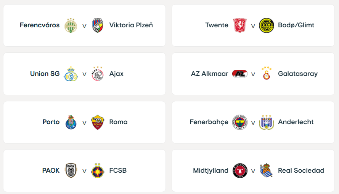The height and width of the screenshot is (194, 339).
Task: Open the Anderlecht crest
Action: 267,122
